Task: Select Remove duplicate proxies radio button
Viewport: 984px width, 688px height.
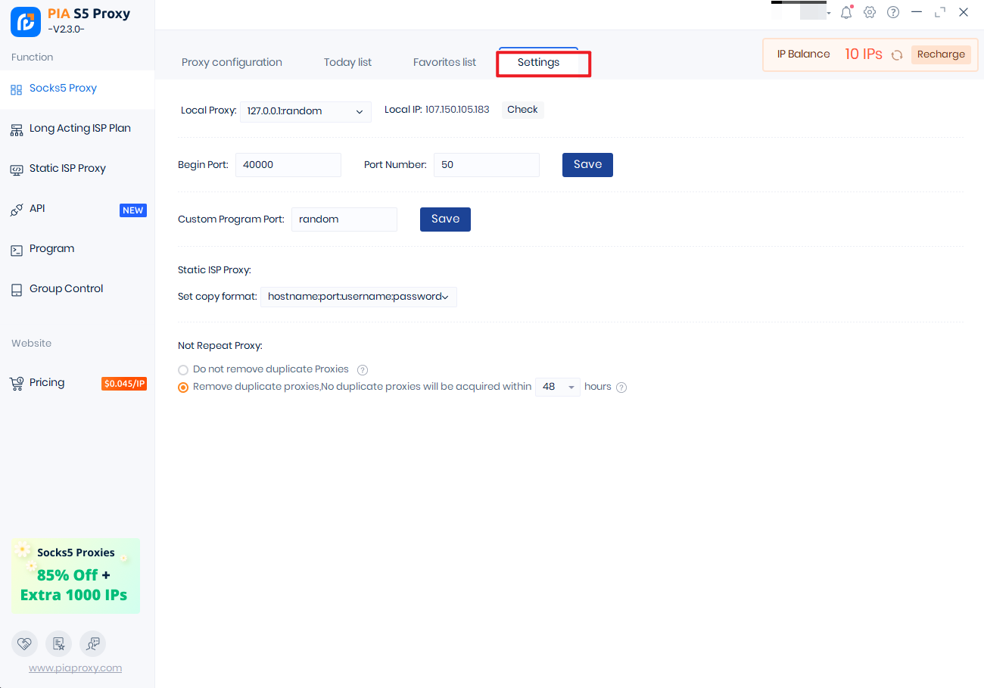Action: pyautogui.click(x=183, y=388)
